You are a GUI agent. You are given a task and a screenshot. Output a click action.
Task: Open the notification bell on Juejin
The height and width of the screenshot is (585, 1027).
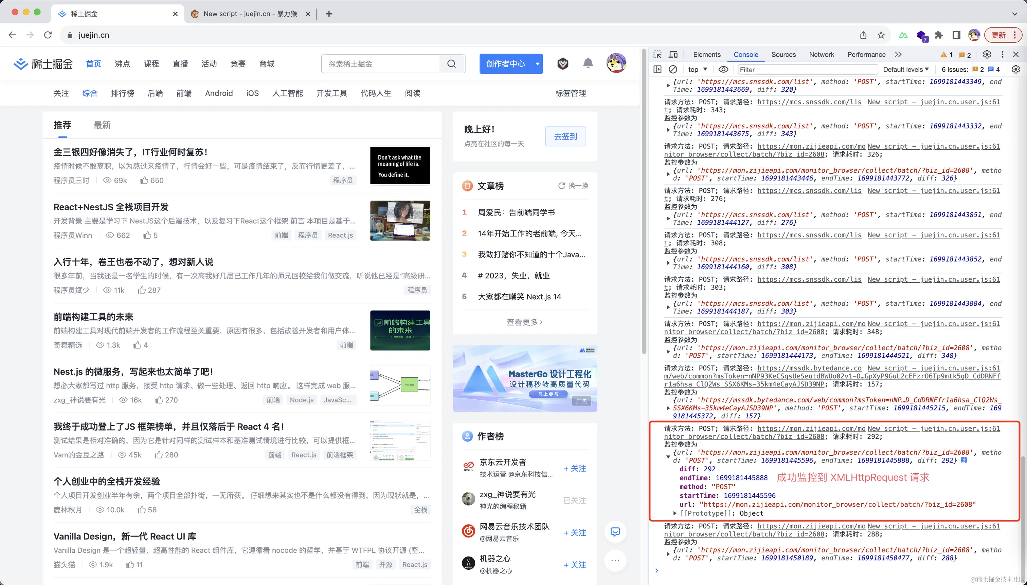pos(588,63)
